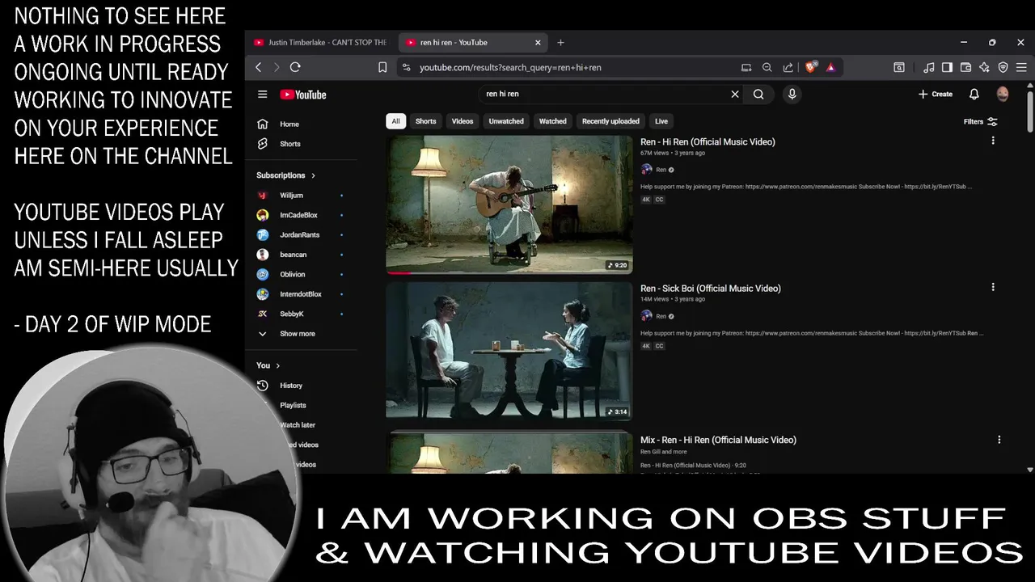
Task: Open the browser main menu icon
Action: (x=1021, y=68)
